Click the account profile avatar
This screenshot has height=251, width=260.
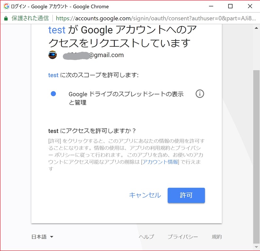pos(53,55)
